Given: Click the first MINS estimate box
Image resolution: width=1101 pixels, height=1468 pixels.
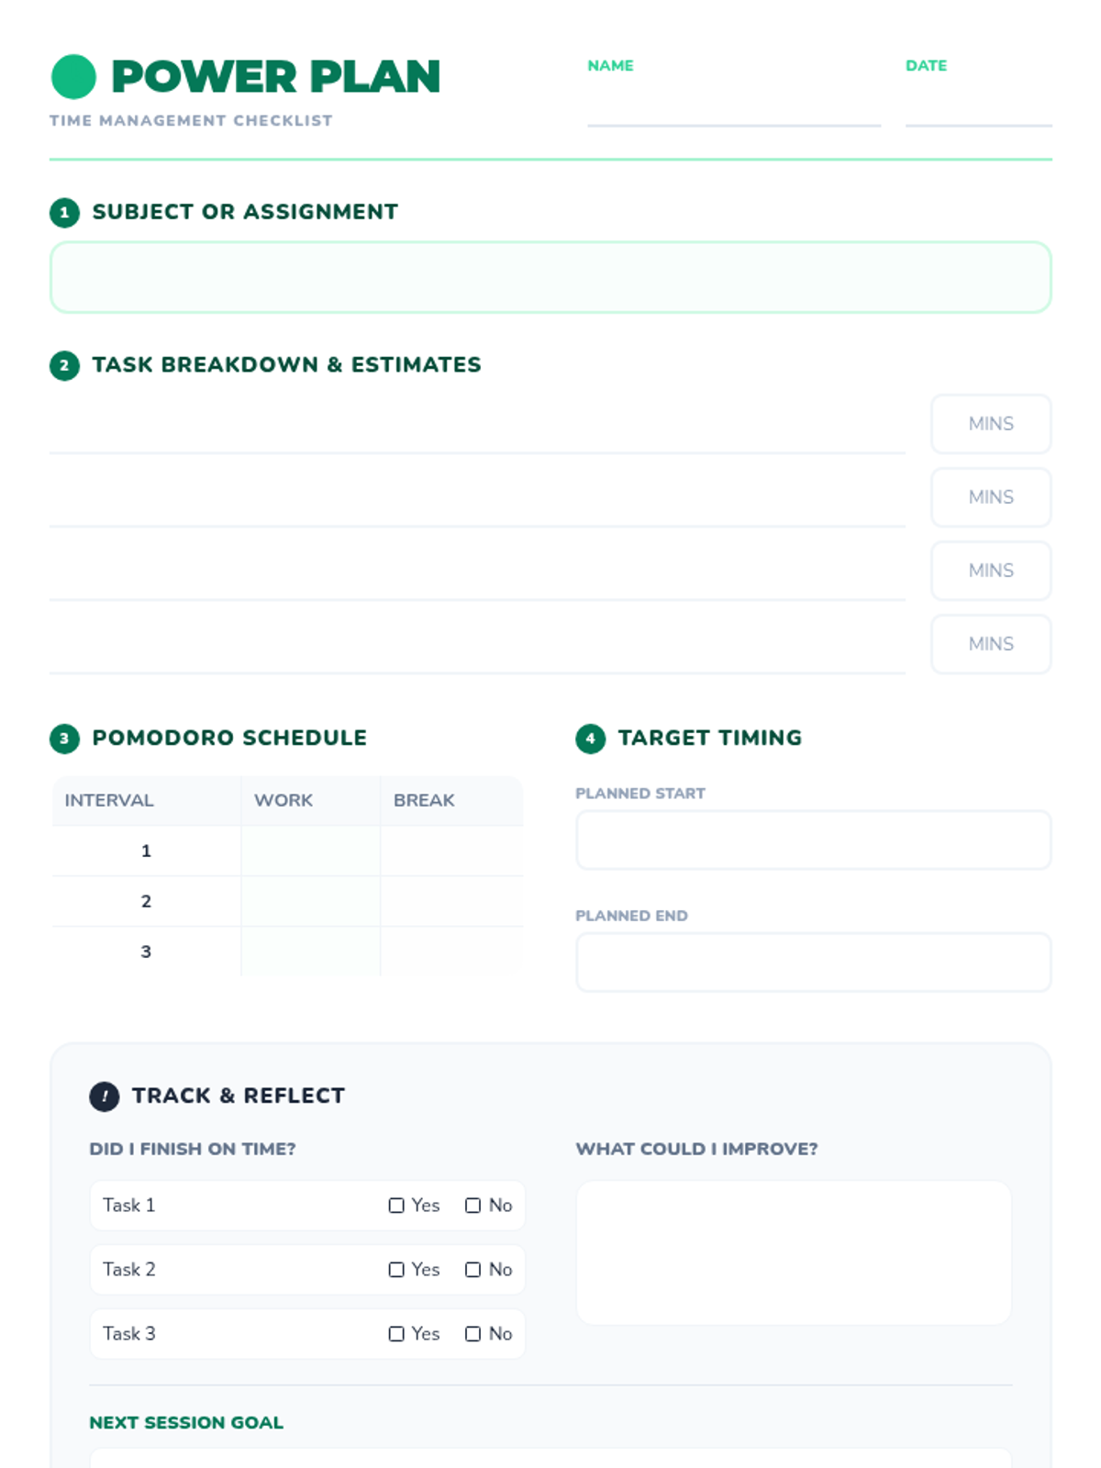Looking at the screenshot, I should pos(991,424).
